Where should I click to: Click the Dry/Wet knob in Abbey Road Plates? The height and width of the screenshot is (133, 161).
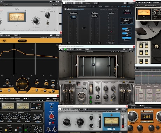(x=113, y=89)
